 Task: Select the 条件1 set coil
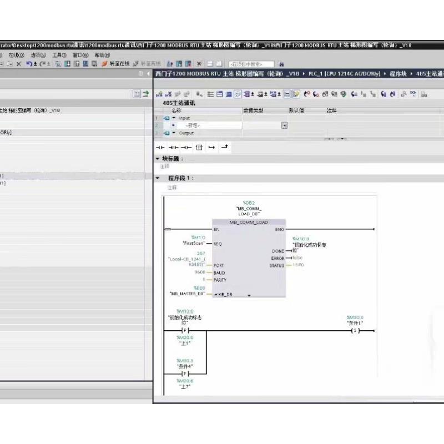(355, 331)
